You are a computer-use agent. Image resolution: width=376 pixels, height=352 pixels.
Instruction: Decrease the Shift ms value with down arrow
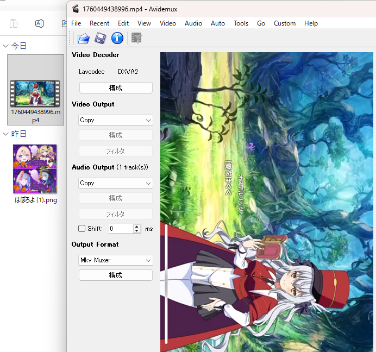pyautogui.click(x=136, y=231)
